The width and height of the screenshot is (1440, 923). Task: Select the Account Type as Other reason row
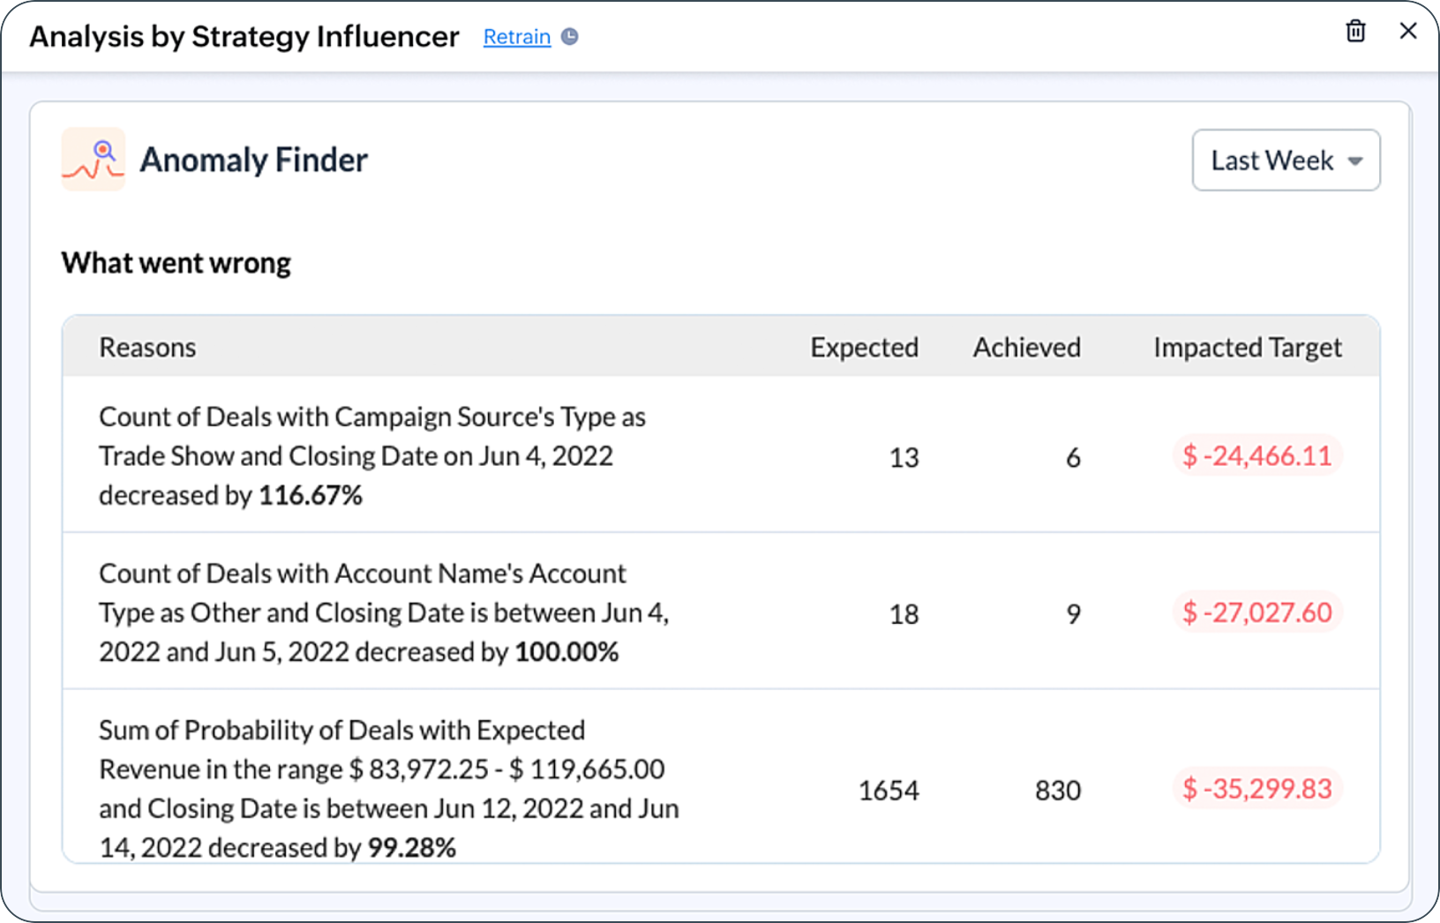pos(383,612)
